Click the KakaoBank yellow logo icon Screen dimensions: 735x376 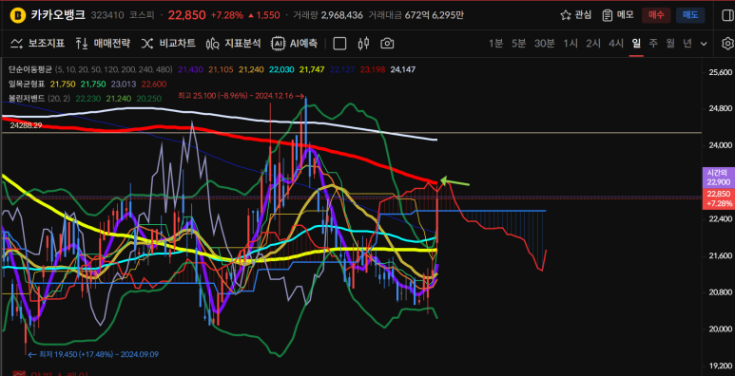[x=18, y=15]
